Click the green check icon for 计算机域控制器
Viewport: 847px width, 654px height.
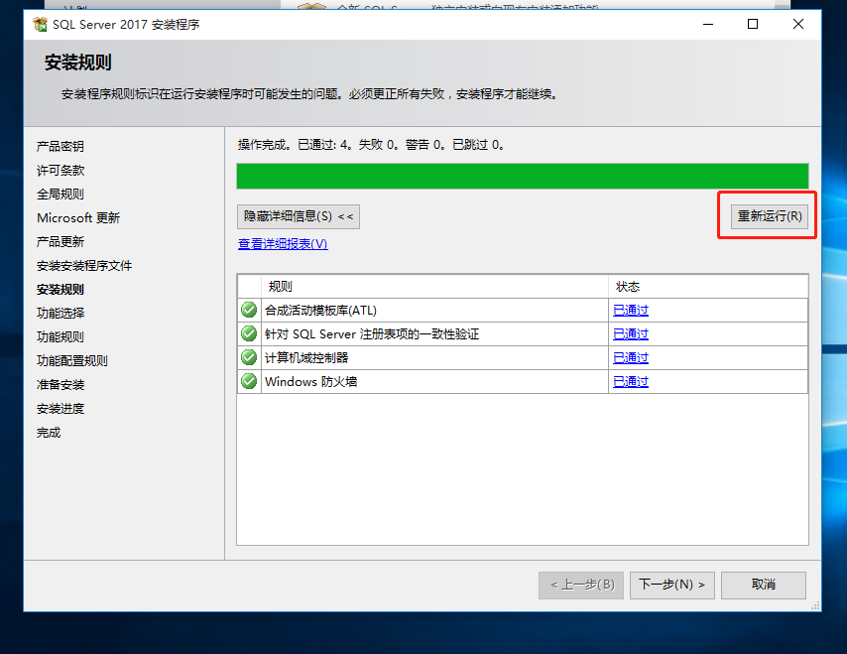pyautogui.click(x=249, y=357)
